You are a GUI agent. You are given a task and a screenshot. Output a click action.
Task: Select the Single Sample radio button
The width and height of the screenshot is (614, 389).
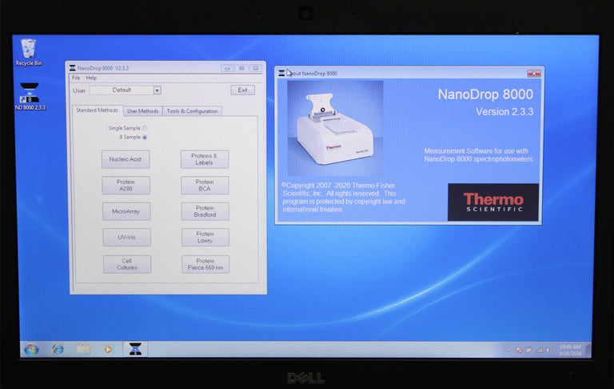(145, 128)
